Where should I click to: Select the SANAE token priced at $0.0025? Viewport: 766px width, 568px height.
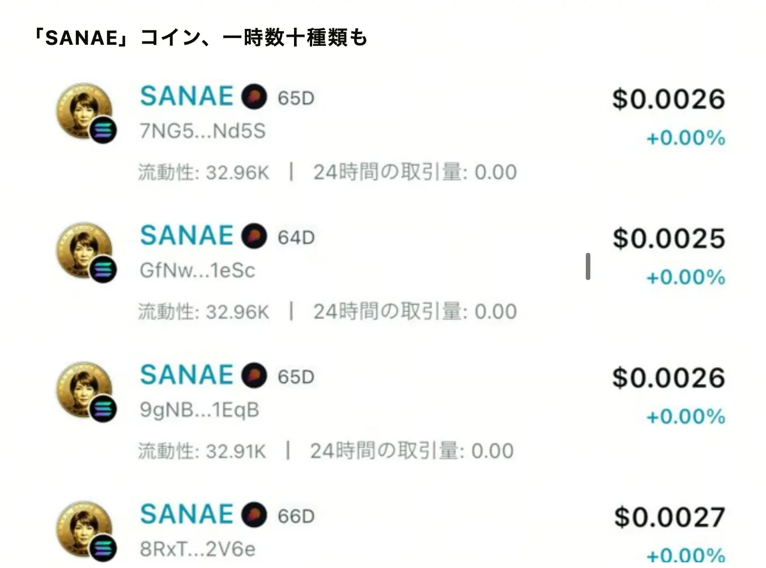pyautogui.click(x=186, y=236)
